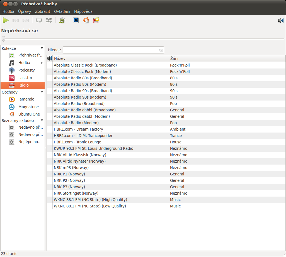The image size is (286, 257).
Task: Open the volume control at the toolbar's right end
Action: pyautogui.click(x=280, y=20)
